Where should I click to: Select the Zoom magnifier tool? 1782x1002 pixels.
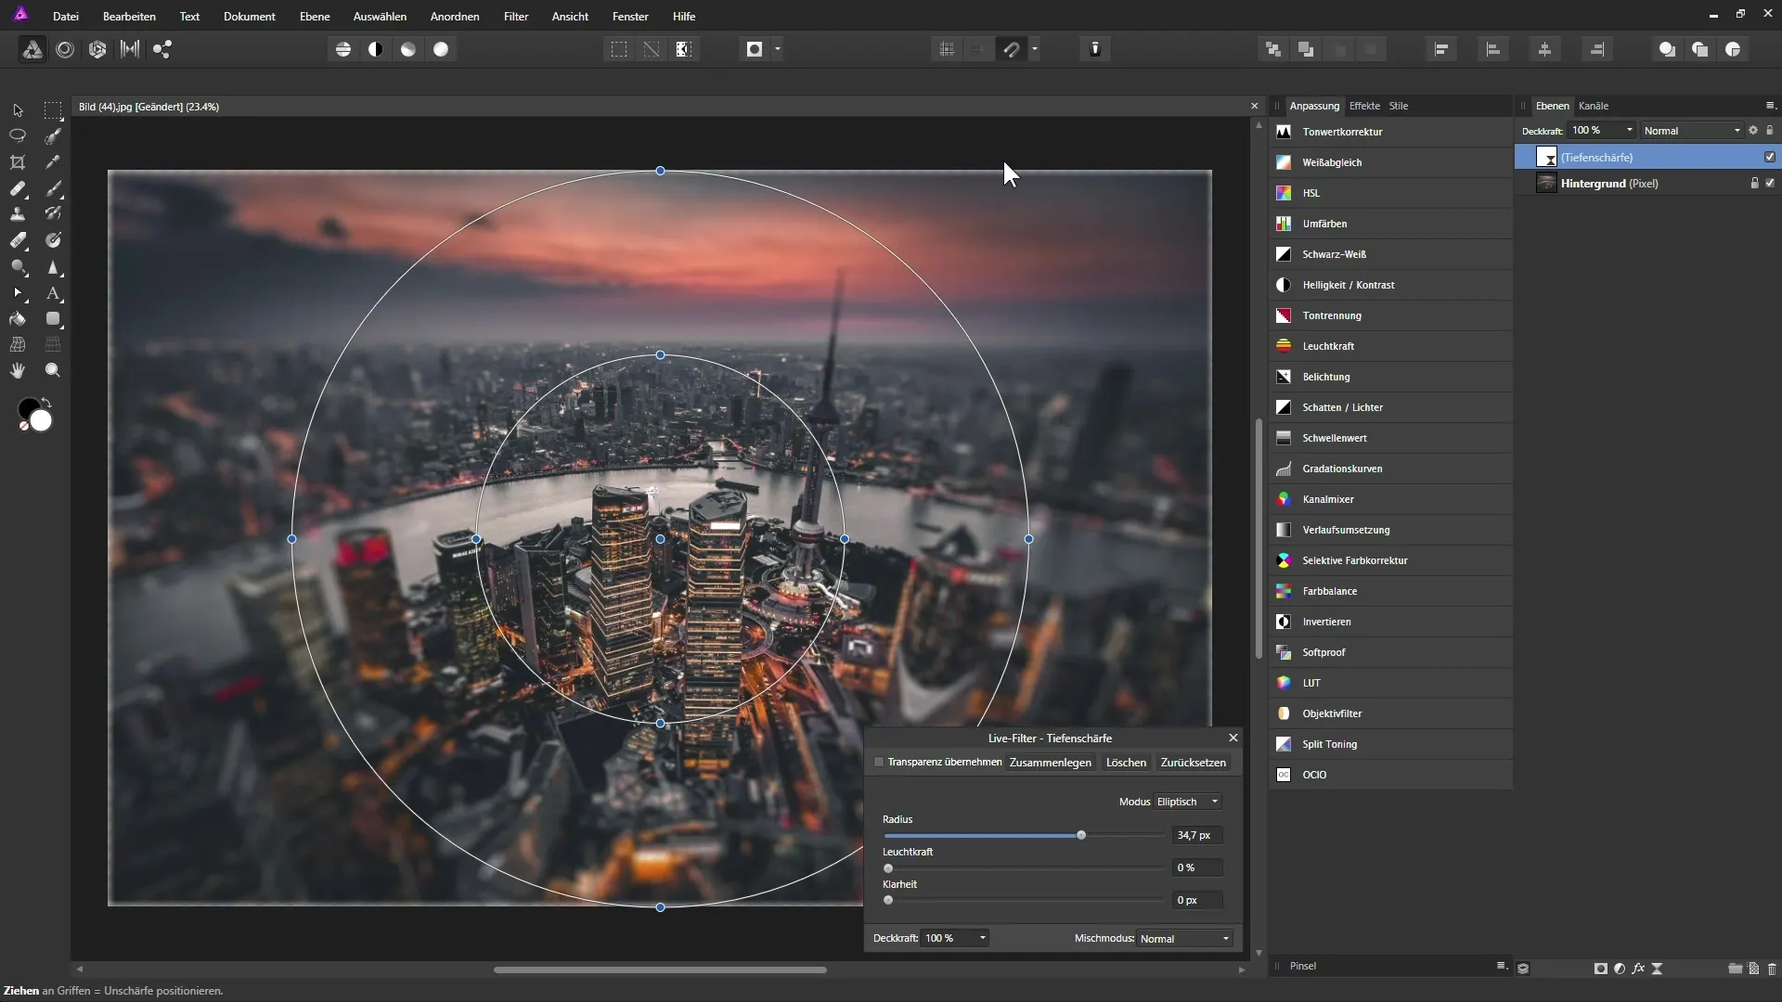coord(53,370)
